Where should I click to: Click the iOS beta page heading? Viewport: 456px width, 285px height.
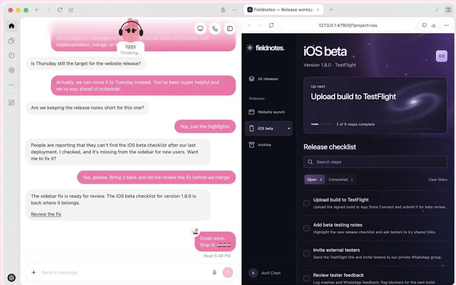(x=325, y=52)
